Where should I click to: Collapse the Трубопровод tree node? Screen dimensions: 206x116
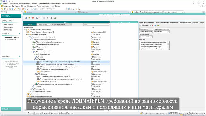pos(34,74)
